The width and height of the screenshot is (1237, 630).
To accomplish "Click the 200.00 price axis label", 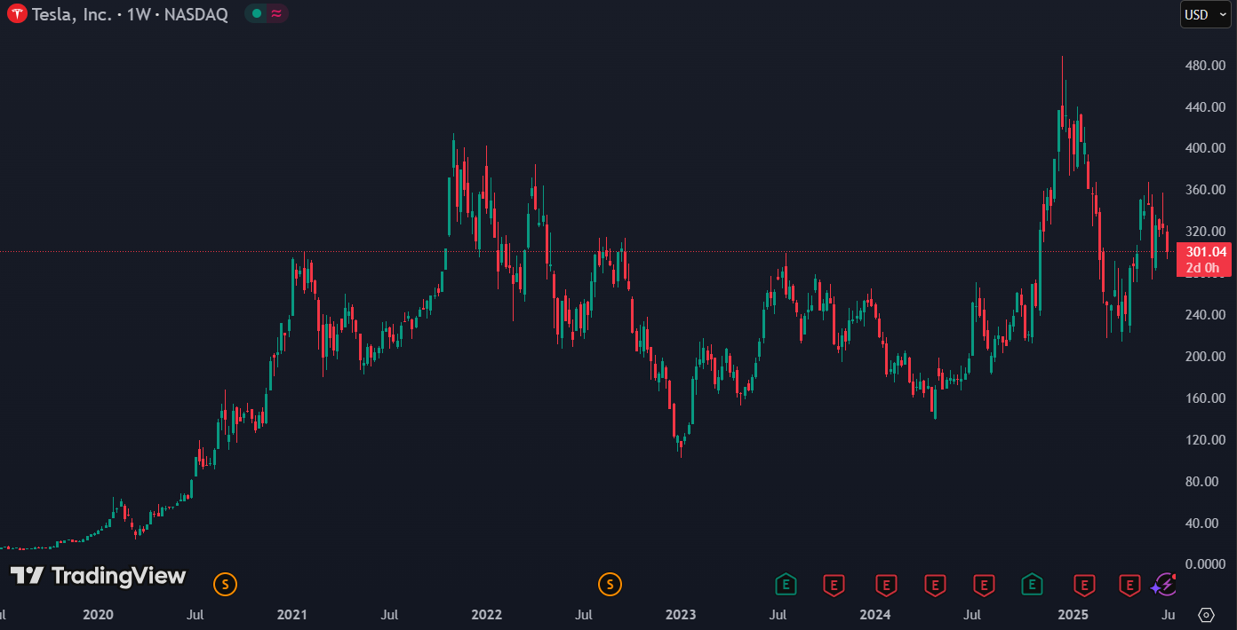I will [x=1206, y=357].
